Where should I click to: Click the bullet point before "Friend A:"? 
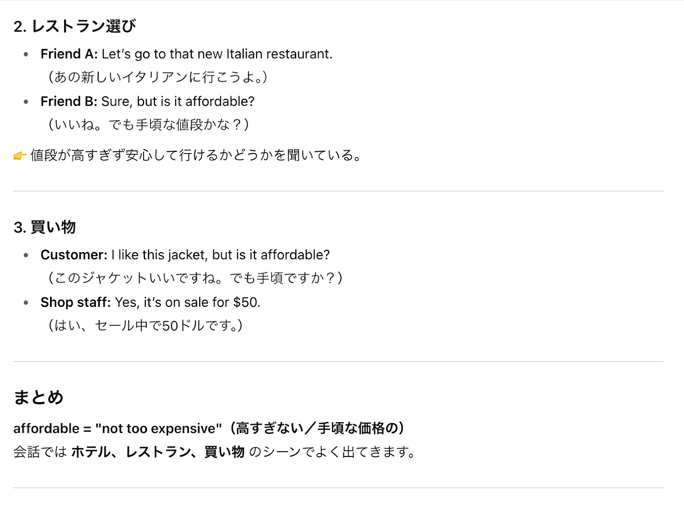[26, 54]
